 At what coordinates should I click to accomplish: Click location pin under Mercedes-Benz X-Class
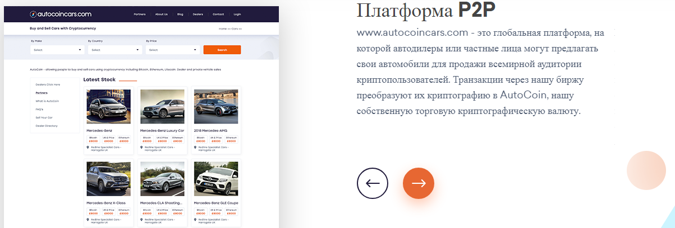click(88, 220)
